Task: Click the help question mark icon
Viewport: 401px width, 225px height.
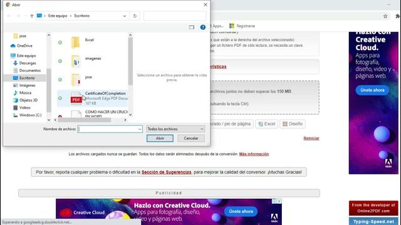Action: [203, 27]
